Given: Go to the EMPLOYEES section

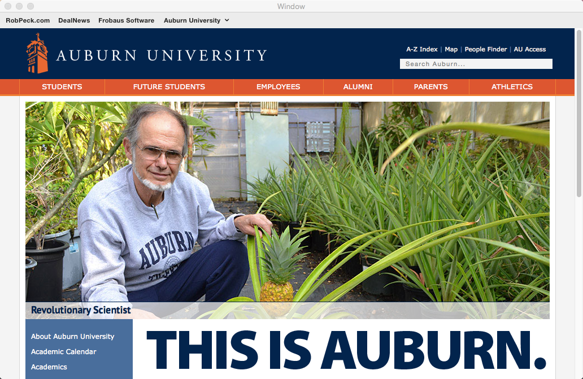Looking at the screenshot, I should coord(278,87).
